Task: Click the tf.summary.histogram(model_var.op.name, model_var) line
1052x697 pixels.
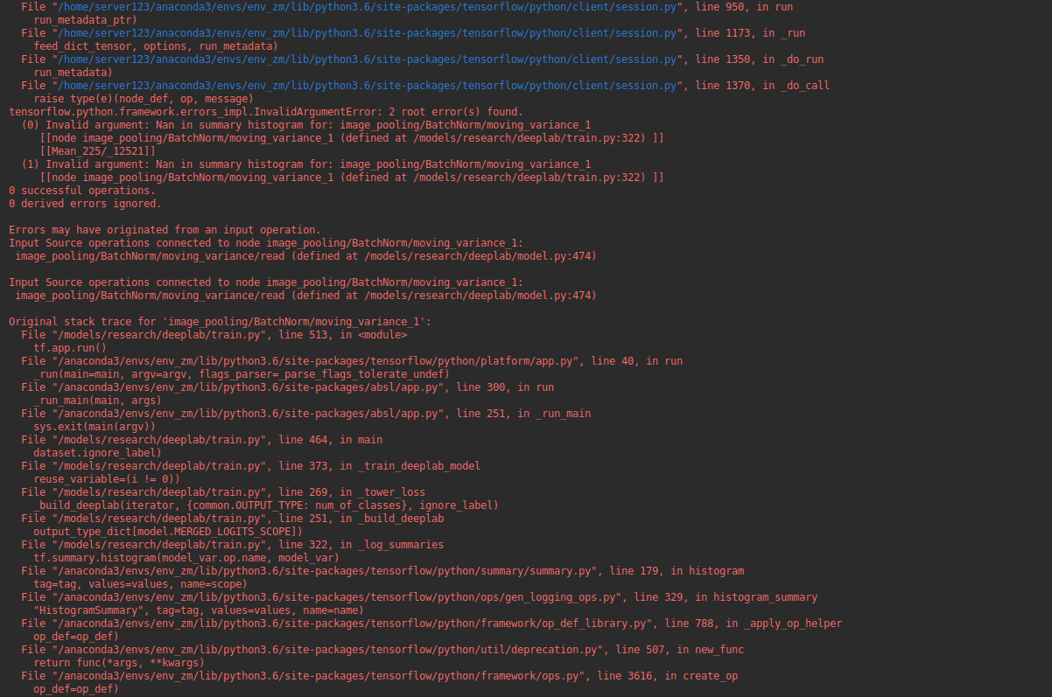Action: tap(186, 557)
